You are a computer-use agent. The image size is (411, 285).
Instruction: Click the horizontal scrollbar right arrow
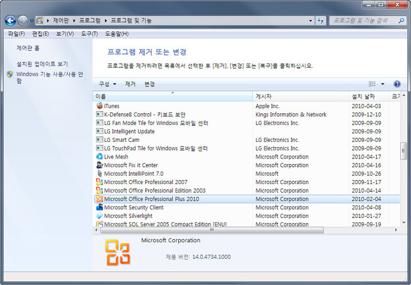396,230
